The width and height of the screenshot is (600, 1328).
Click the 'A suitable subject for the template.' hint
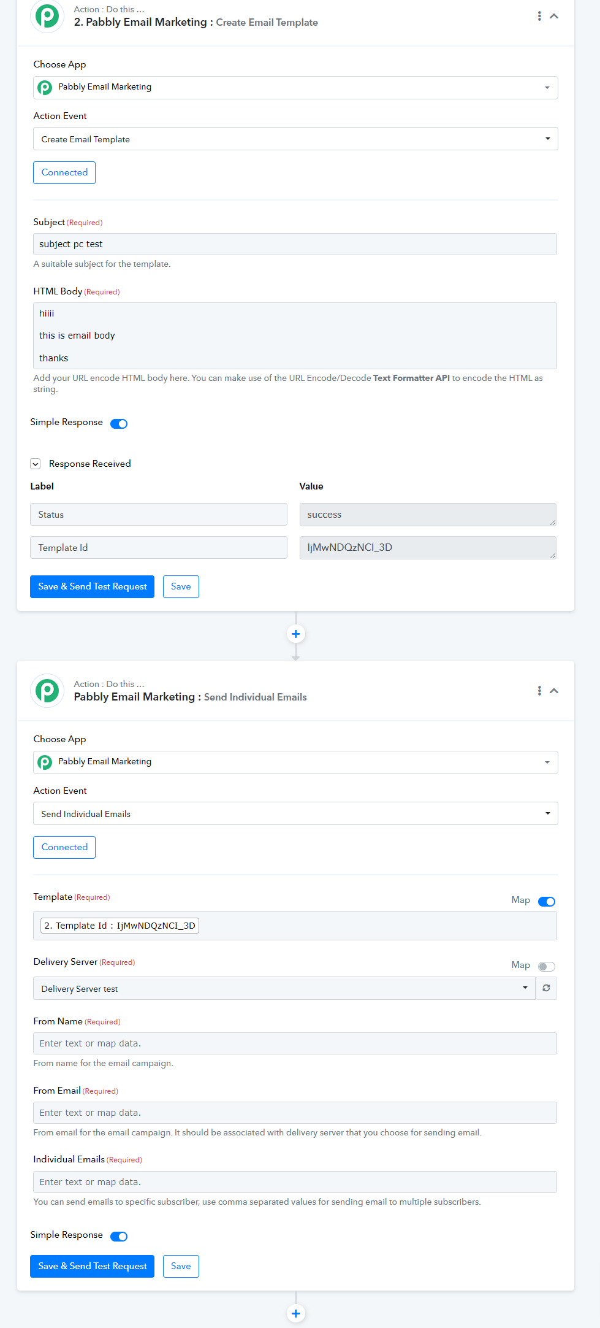click(x=102, y=264)
